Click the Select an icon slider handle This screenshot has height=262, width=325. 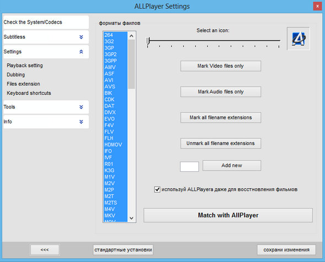[148, 41]
